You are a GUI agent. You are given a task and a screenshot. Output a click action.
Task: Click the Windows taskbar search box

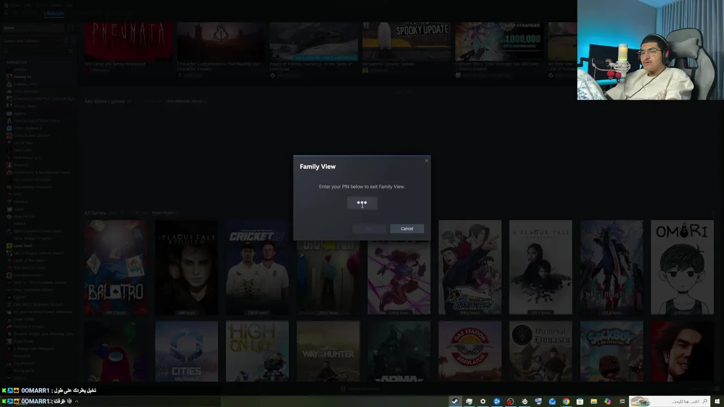click(x=670, y=401)
